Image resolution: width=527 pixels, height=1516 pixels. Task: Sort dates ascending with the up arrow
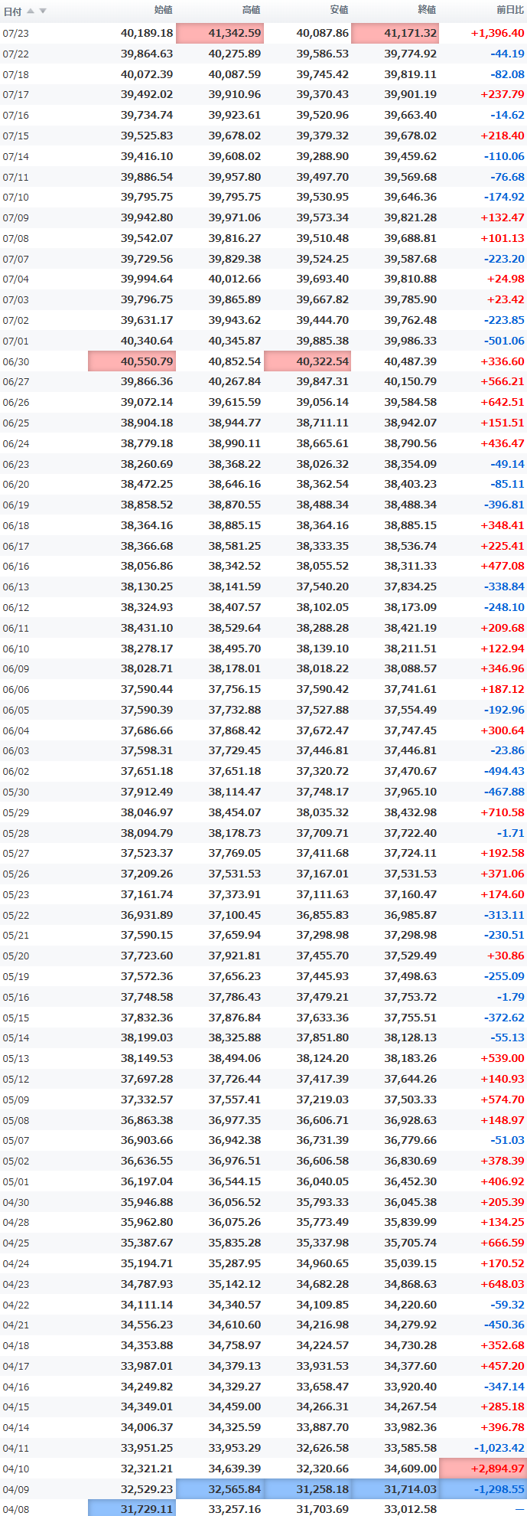[31, 11]
